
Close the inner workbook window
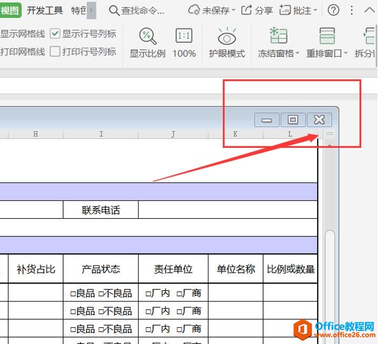click(x=319, y=120)
